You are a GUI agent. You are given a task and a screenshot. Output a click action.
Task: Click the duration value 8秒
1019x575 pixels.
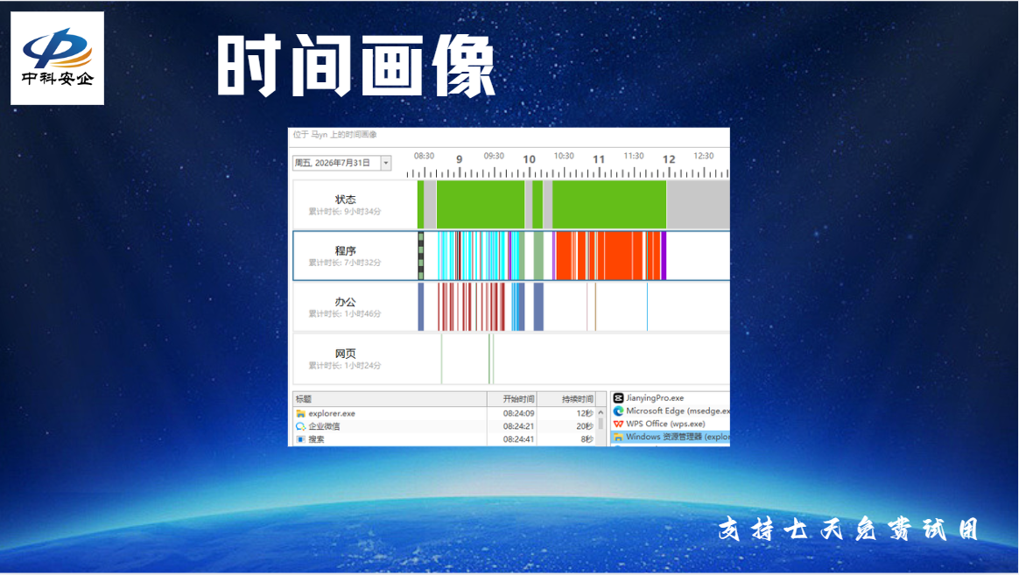click(x=587, y=439)
